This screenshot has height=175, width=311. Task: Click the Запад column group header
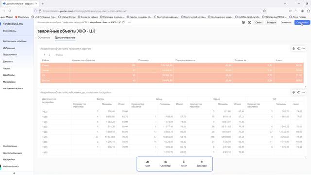(x=159, y=99)
